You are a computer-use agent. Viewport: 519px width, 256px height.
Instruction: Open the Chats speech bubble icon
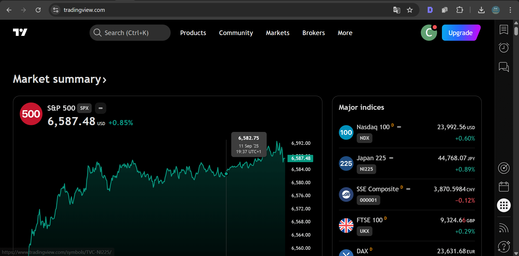[504, 67]
